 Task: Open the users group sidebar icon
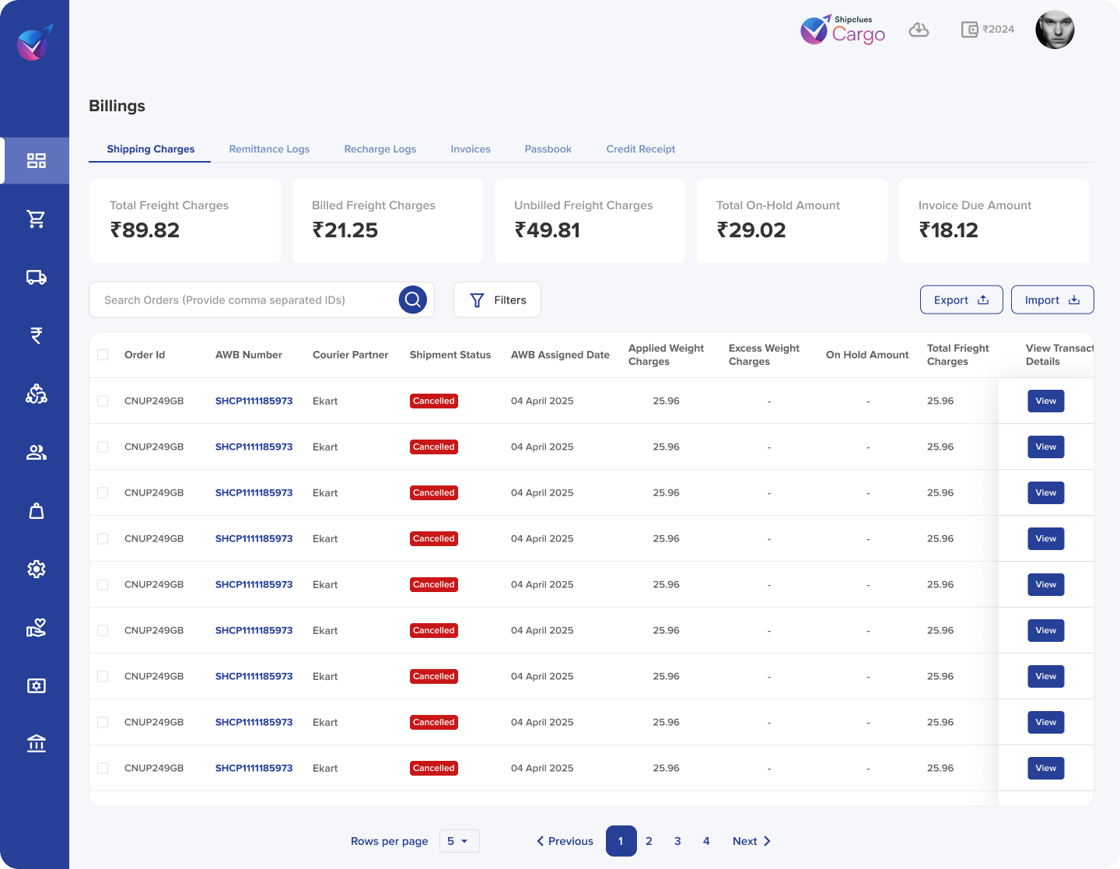(x=36, y=453)
